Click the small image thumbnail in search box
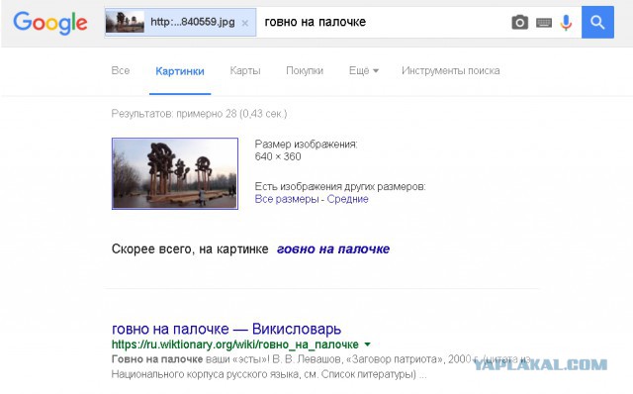633x394 pixels. click(x=125, y=22)
